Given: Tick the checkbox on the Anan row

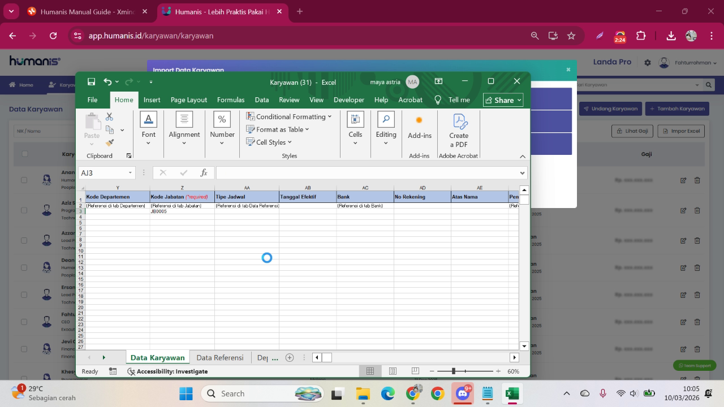Looking at the screenshot, I should coord(24,180).
